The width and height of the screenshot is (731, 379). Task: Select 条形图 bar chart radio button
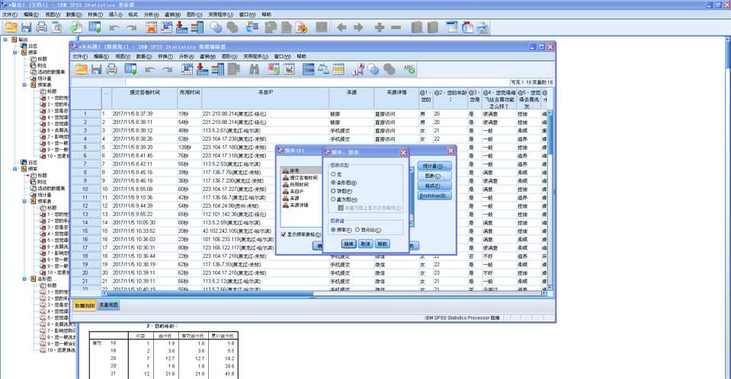[333, 183]
